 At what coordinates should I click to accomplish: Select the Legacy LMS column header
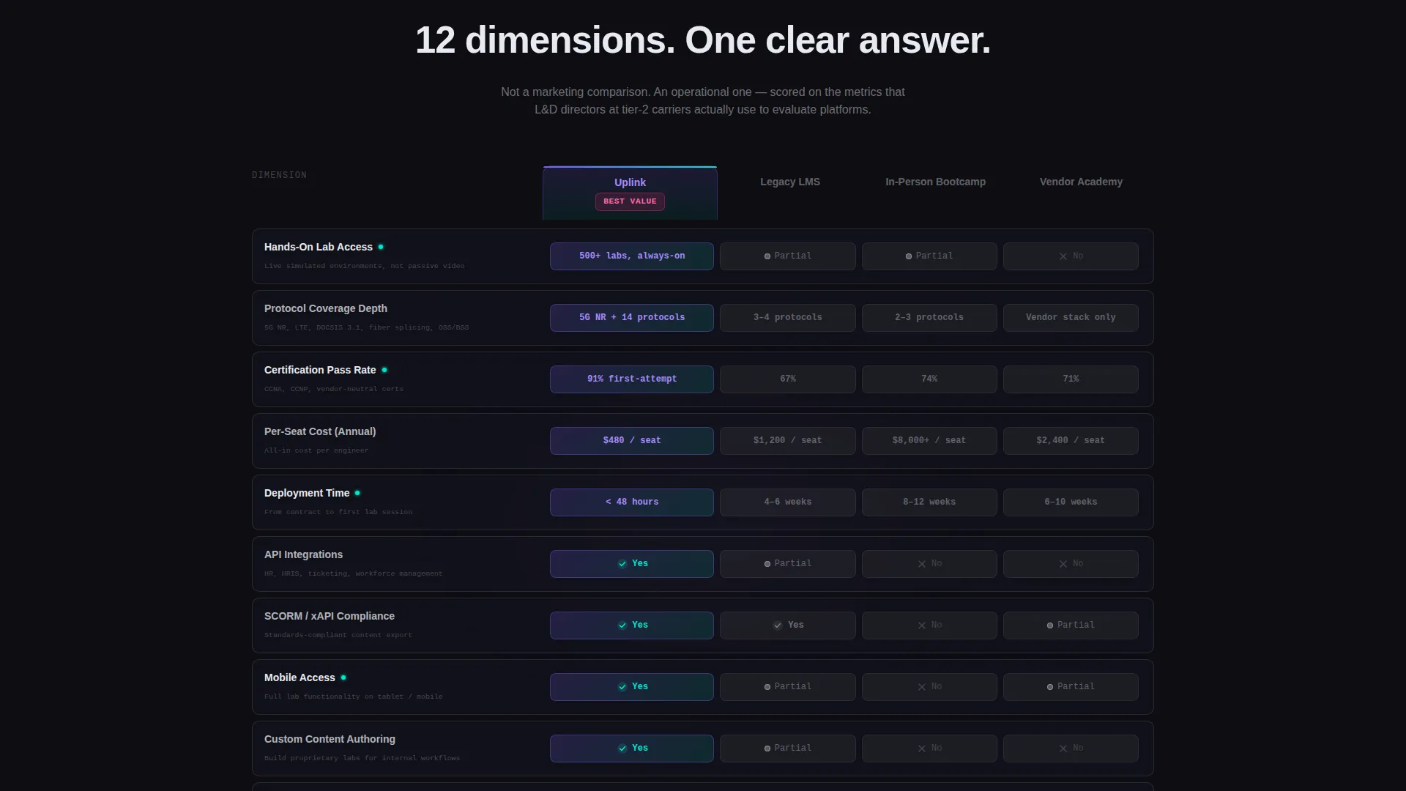pyautogui.click(x=789, y=182)
